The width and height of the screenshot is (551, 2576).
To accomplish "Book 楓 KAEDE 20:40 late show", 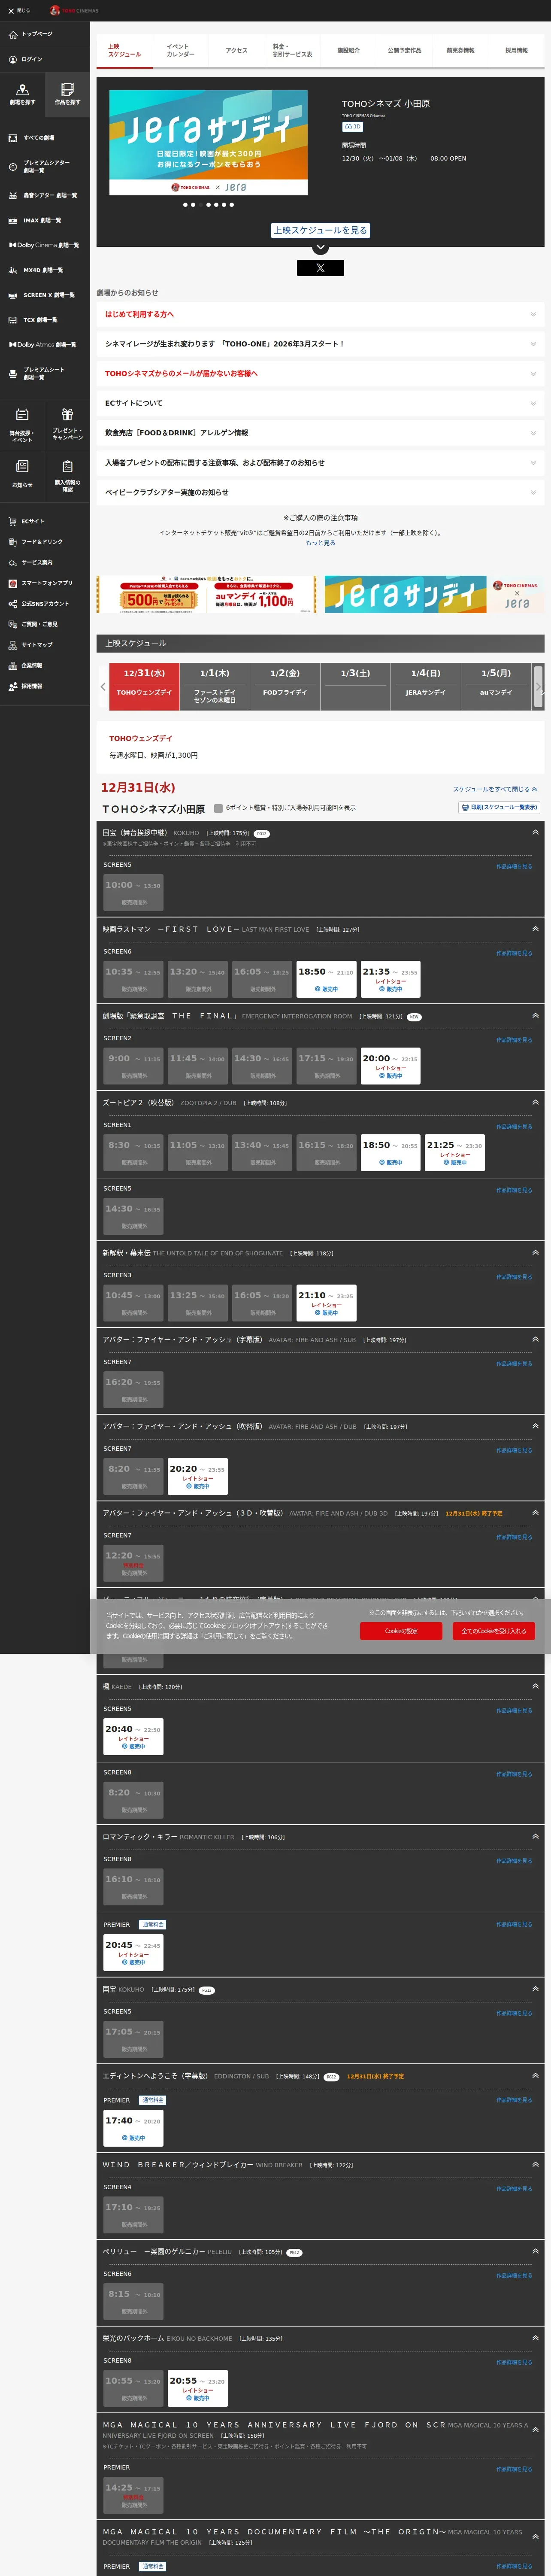I will [133, 1737].
